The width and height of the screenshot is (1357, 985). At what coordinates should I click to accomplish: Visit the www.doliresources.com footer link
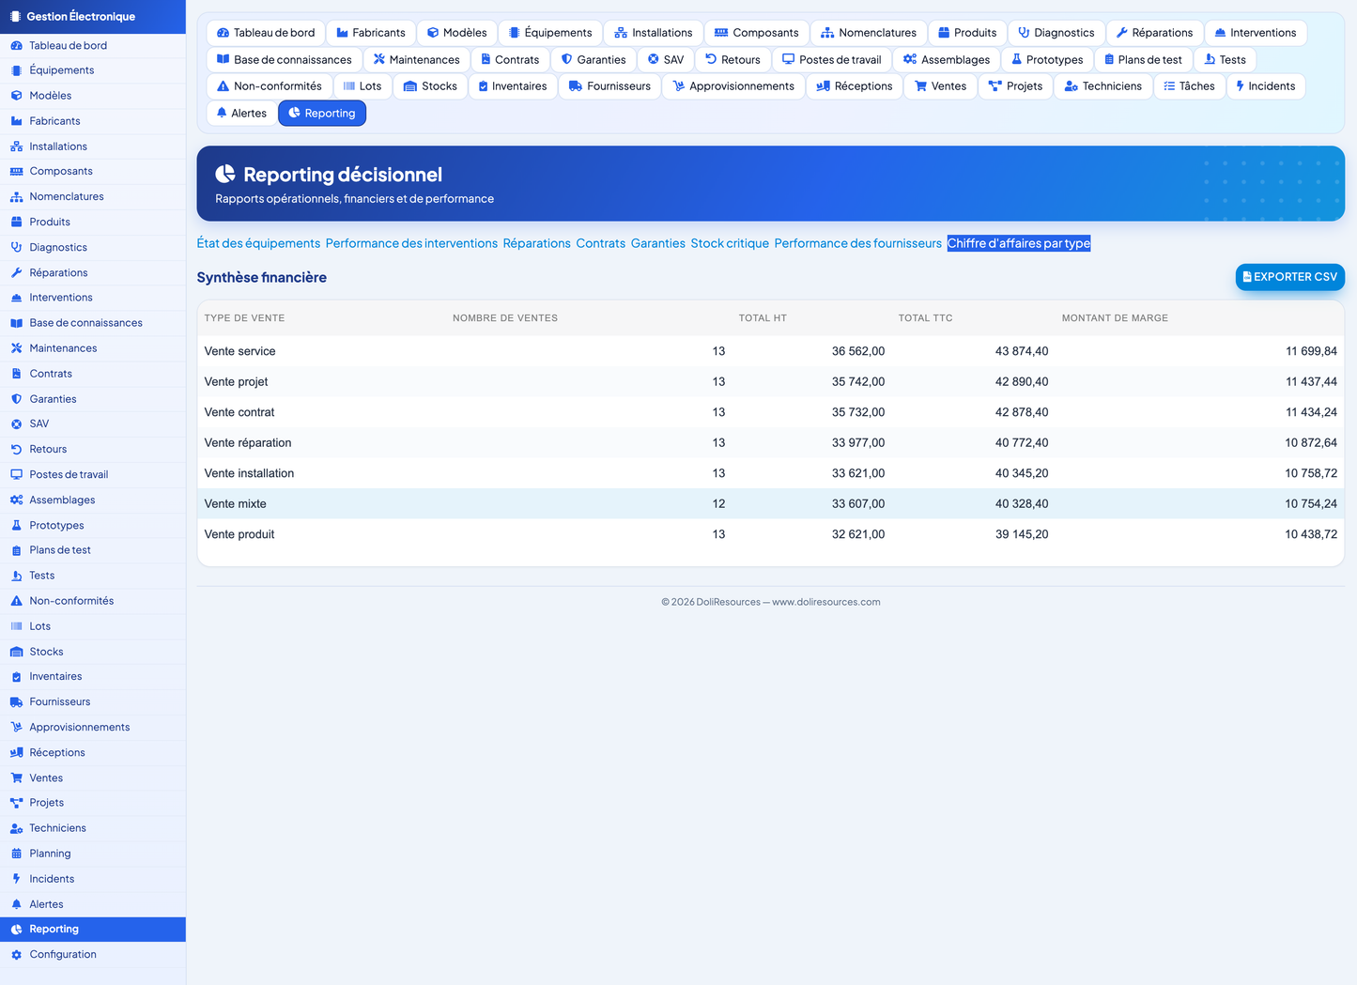[826, 603]
